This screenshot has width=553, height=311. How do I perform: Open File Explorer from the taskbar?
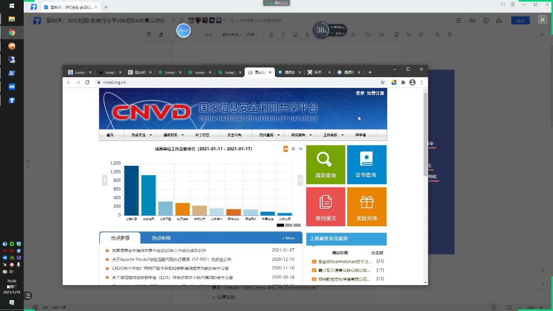tap(12, 19)
